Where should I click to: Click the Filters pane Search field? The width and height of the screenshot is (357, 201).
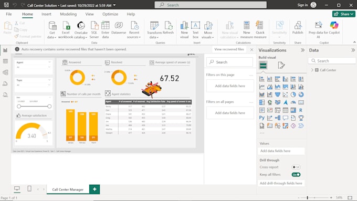click(229, 62)
